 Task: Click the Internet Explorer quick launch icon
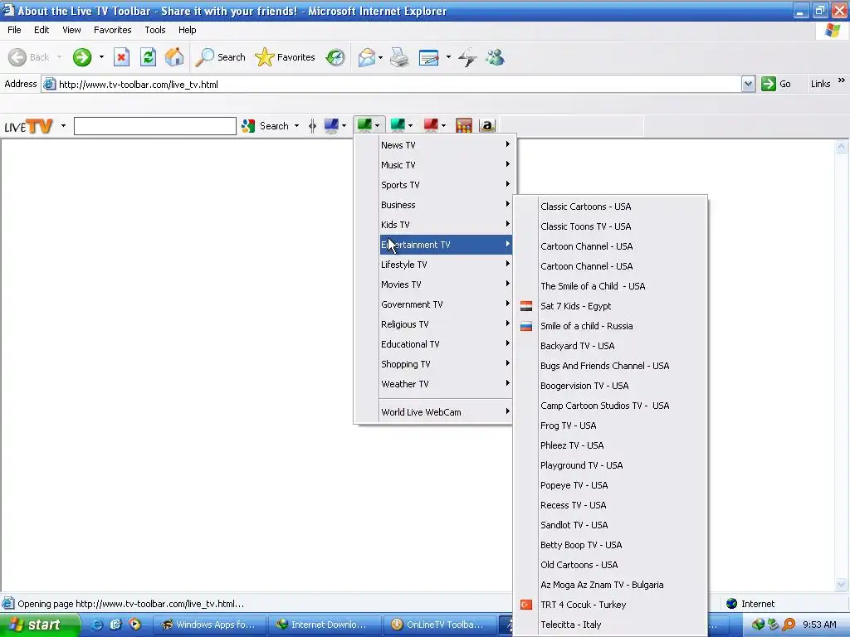96,625
